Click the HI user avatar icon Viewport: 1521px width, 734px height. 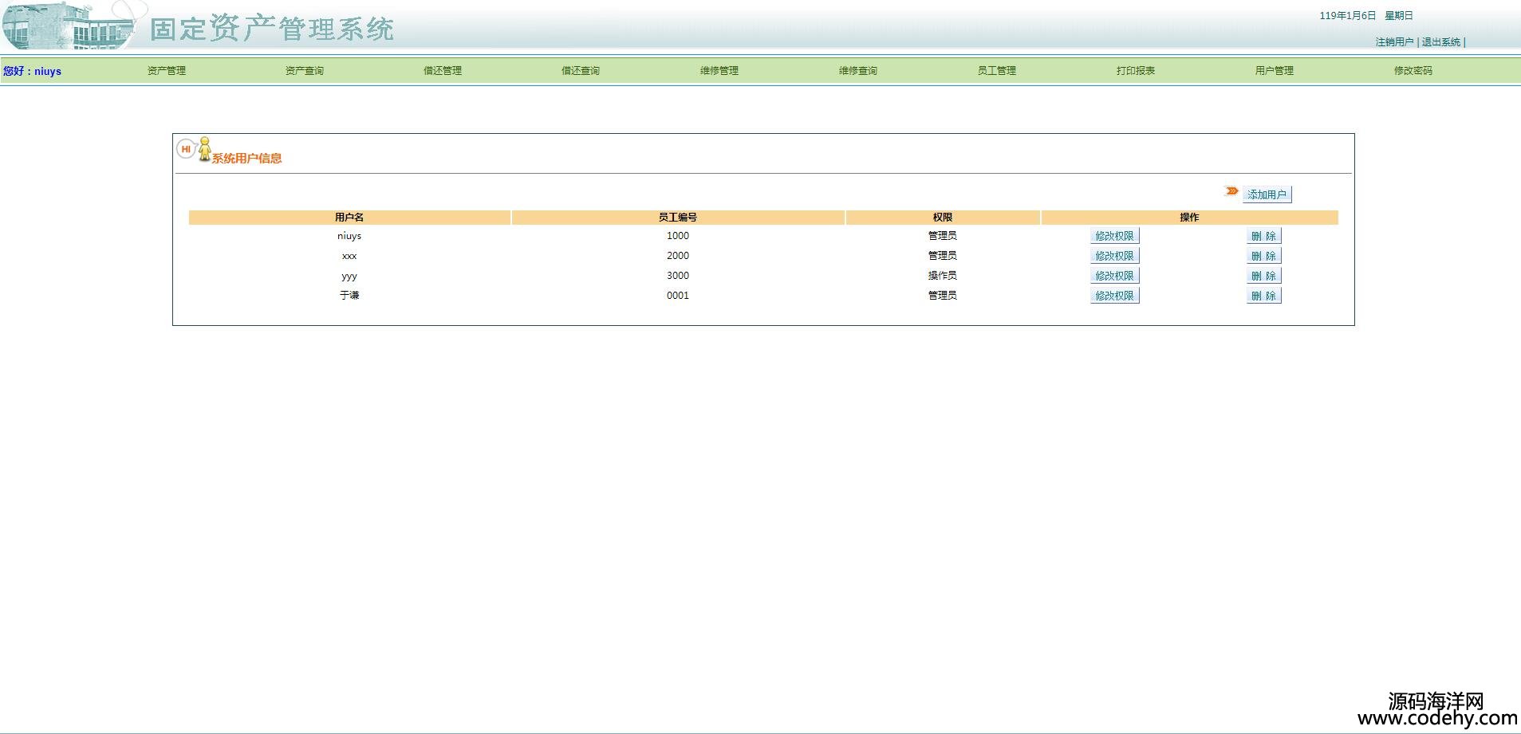(x=195, y=149)
